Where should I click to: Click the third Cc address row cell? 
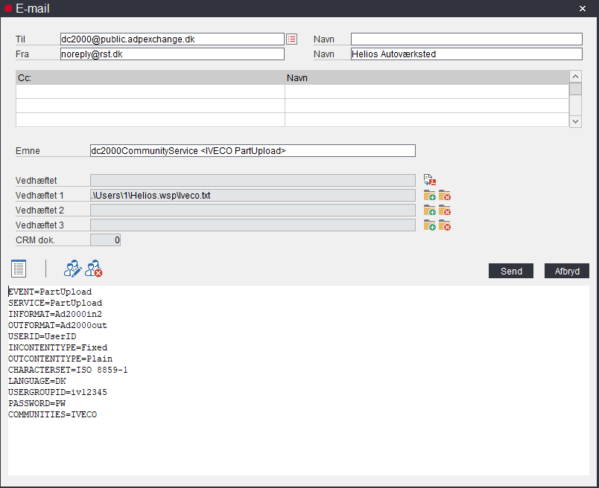point(150,120)
